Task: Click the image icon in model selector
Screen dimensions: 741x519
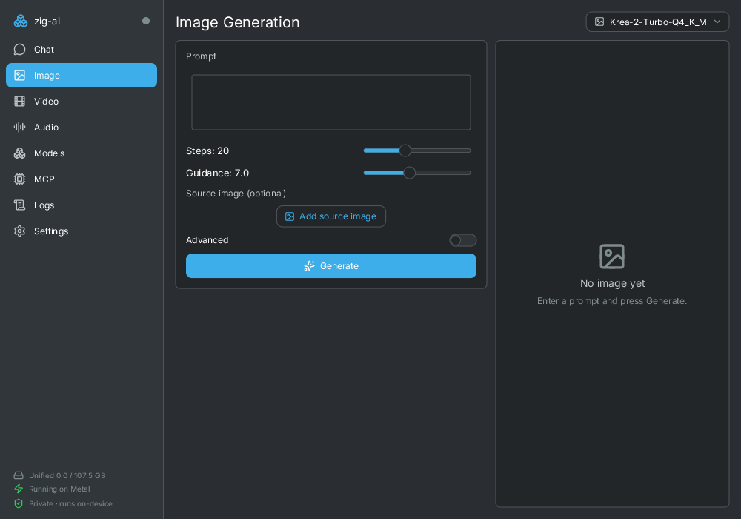Action: pos(599,22)
